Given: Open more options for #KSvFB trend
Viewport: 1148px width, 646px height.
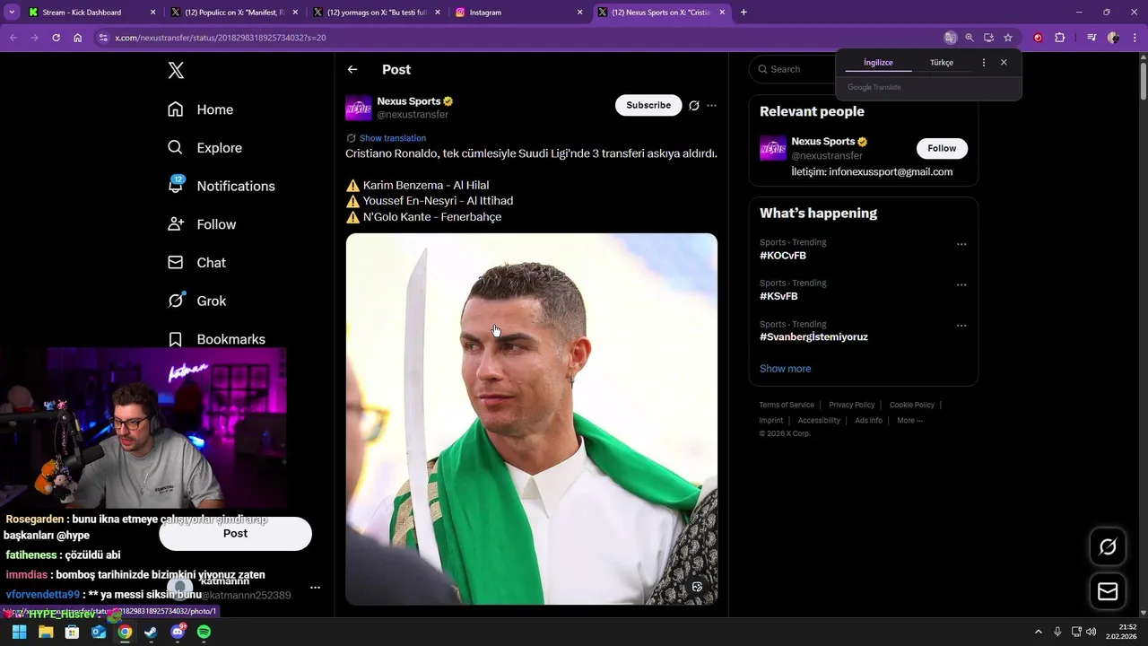Looking at the screenshot, I should [961, 285].
